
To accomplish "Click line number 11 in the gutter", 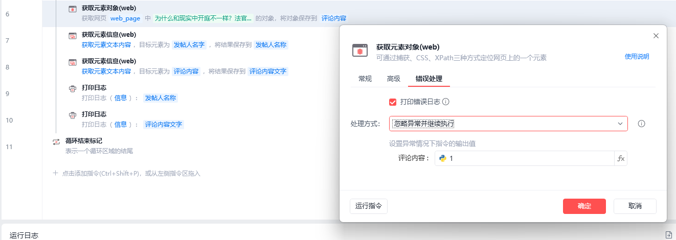I will [9, 147].
